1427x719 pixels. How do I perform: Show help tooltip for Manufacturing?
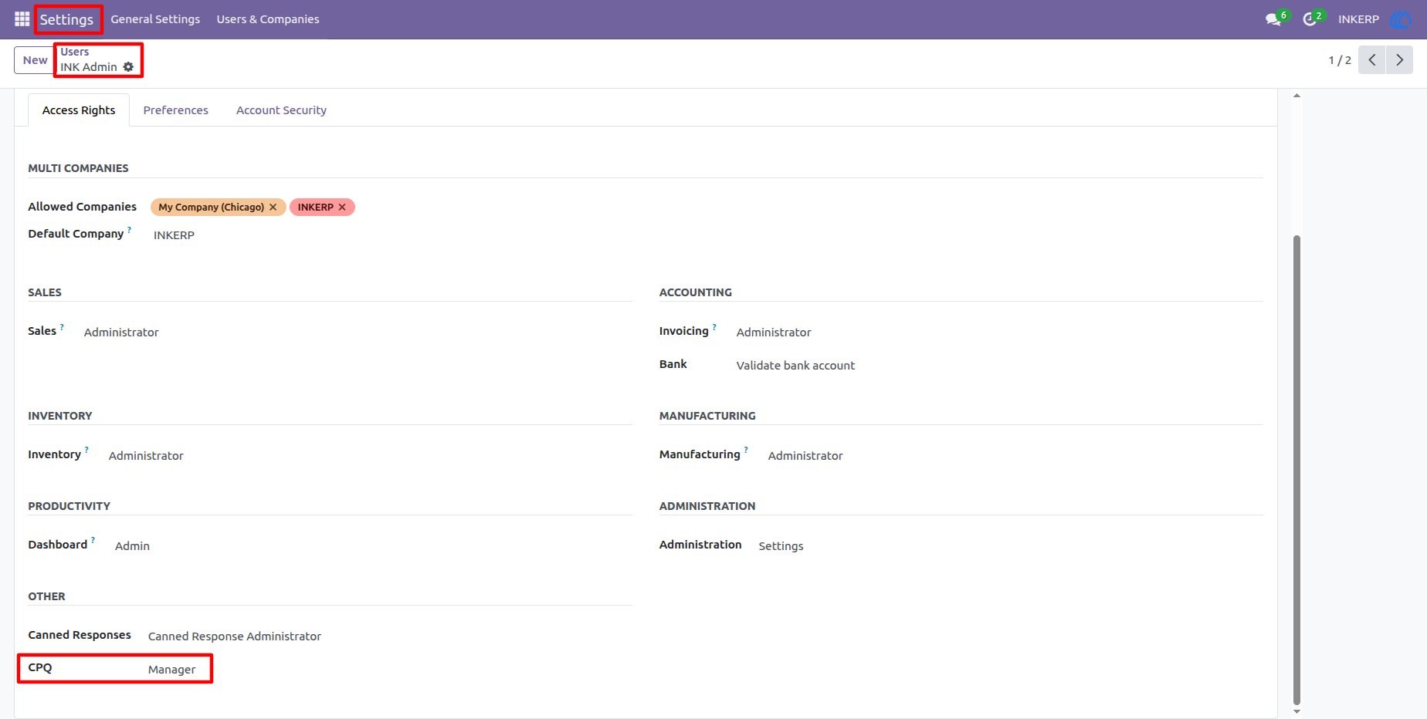[x=746, y=450]
